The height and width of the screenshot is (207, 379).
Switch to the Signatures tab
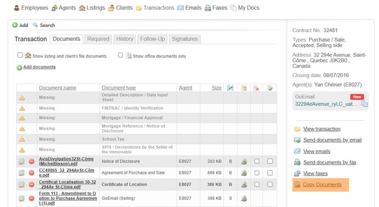[184, 39]
